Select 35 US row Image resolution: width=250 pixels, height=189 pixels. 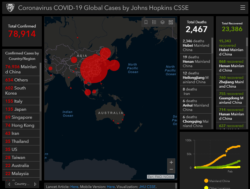(21, 149)
